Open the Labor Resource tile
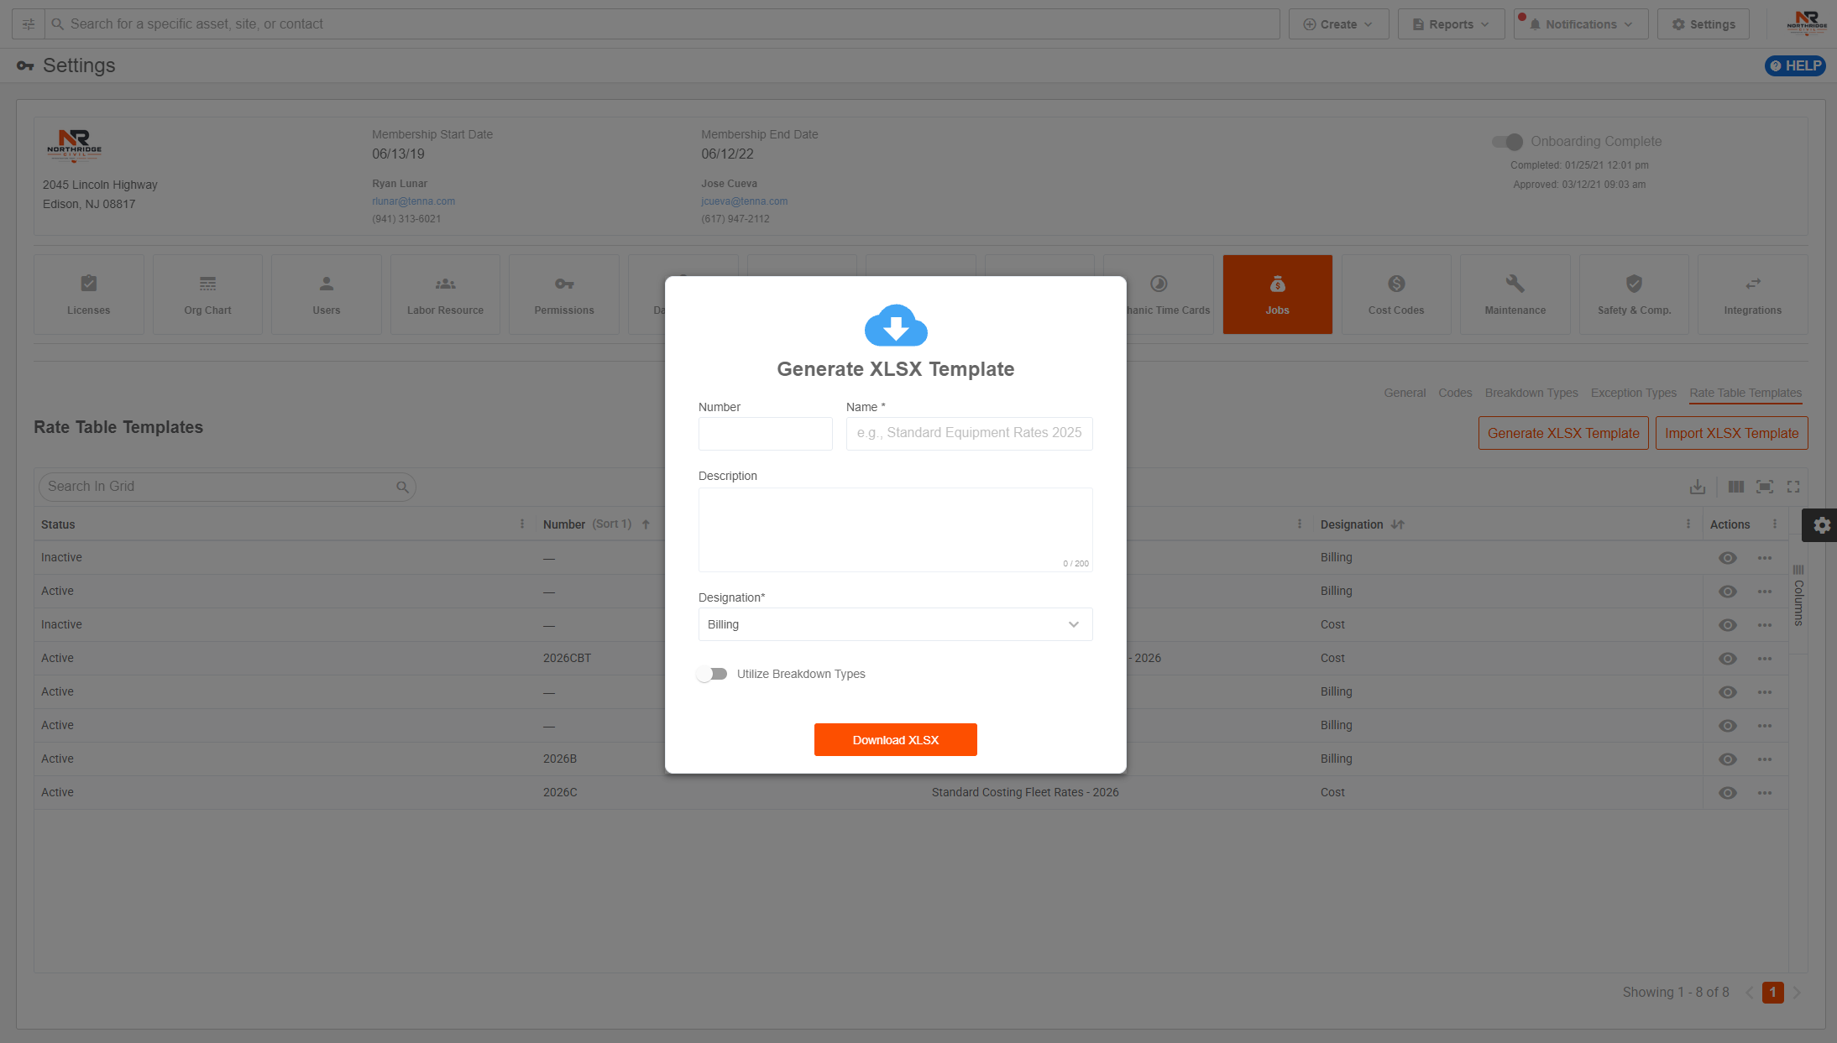Image resolution: width=1837 pixels, height=1043 pixels. (x=445, y=295)
